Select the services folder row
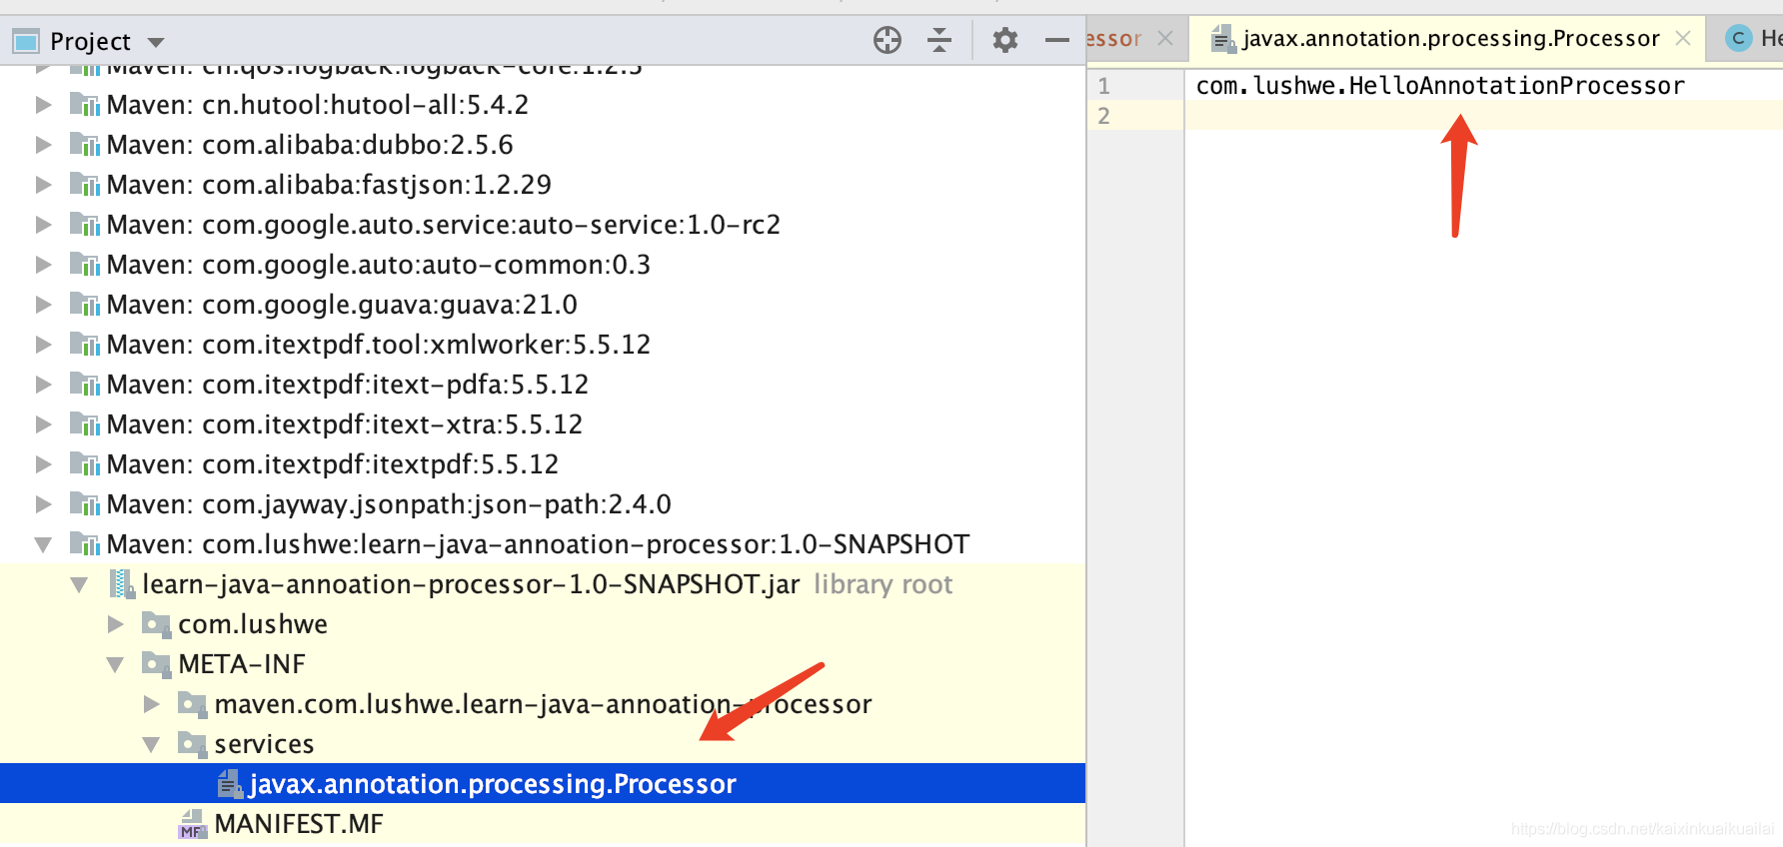 tap(543, 744)
